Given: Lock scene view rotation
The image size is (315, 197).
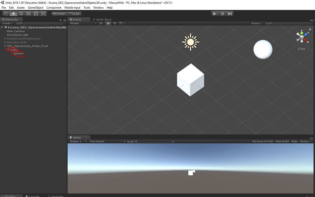Looking at the screenshot, I should [310, 29].
